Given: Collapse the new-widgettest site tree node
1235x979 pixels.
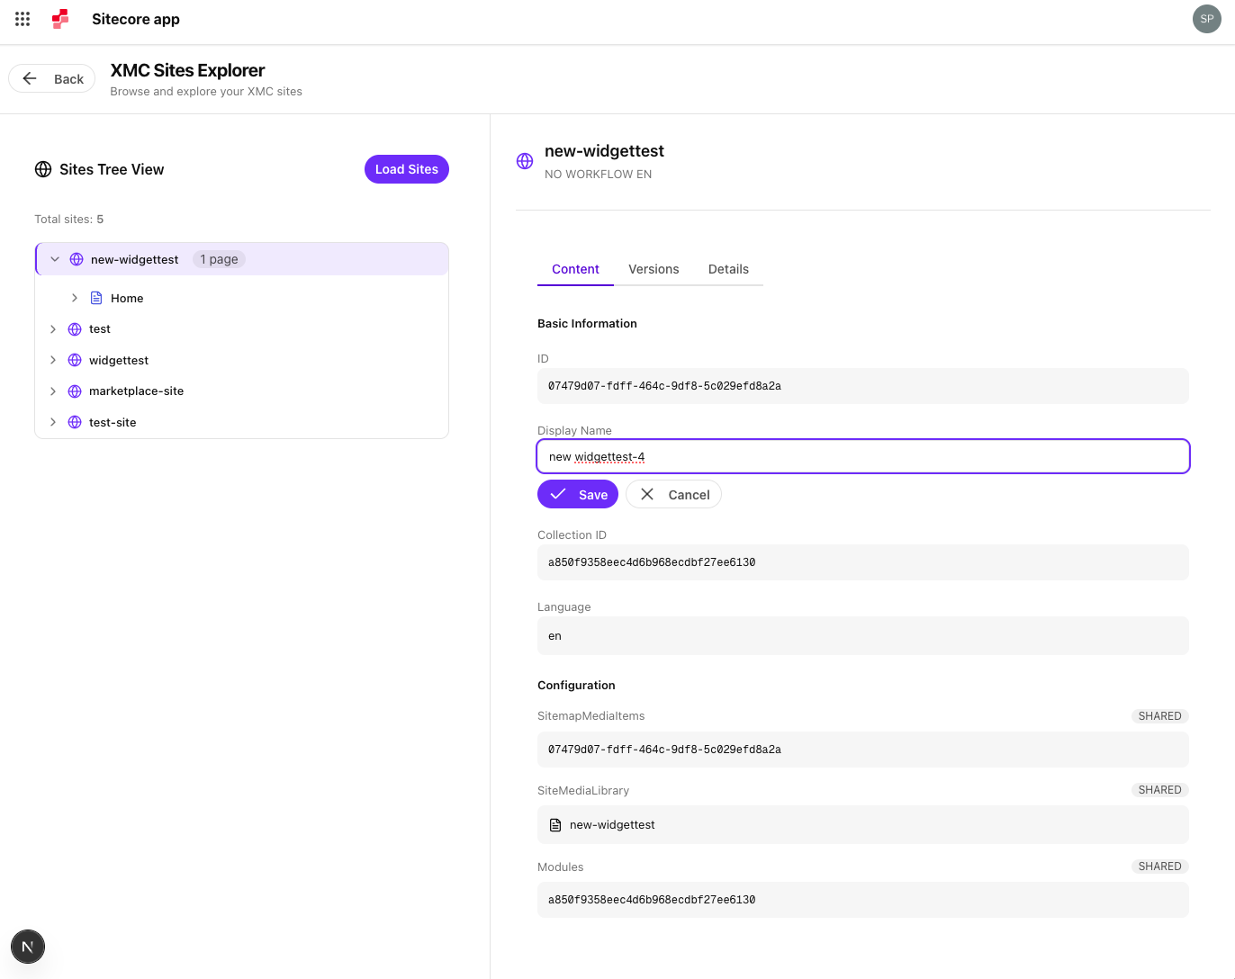Looking at the screenshot, I should coord(54,259).
